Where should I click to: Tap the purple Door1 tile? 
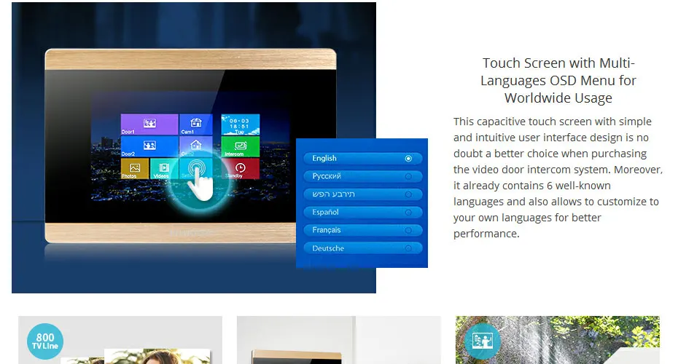pos(149,124)
